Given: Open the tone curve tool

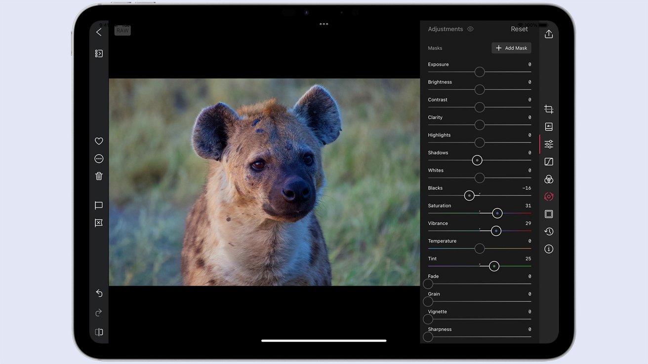Looking at the screenshot, I should (x=549, y=162).
